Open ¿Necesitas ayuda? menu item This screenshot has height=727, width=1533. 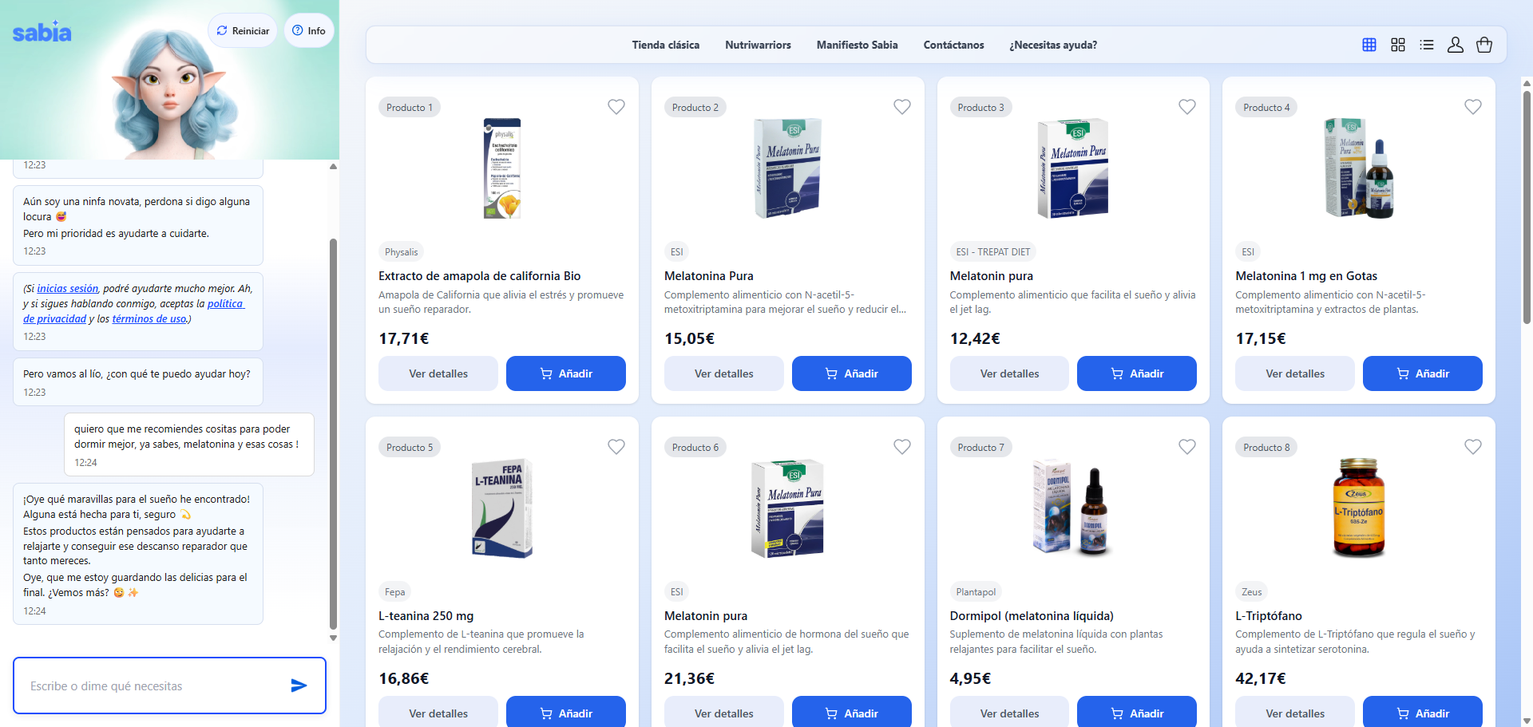(x=1053, y=45)
